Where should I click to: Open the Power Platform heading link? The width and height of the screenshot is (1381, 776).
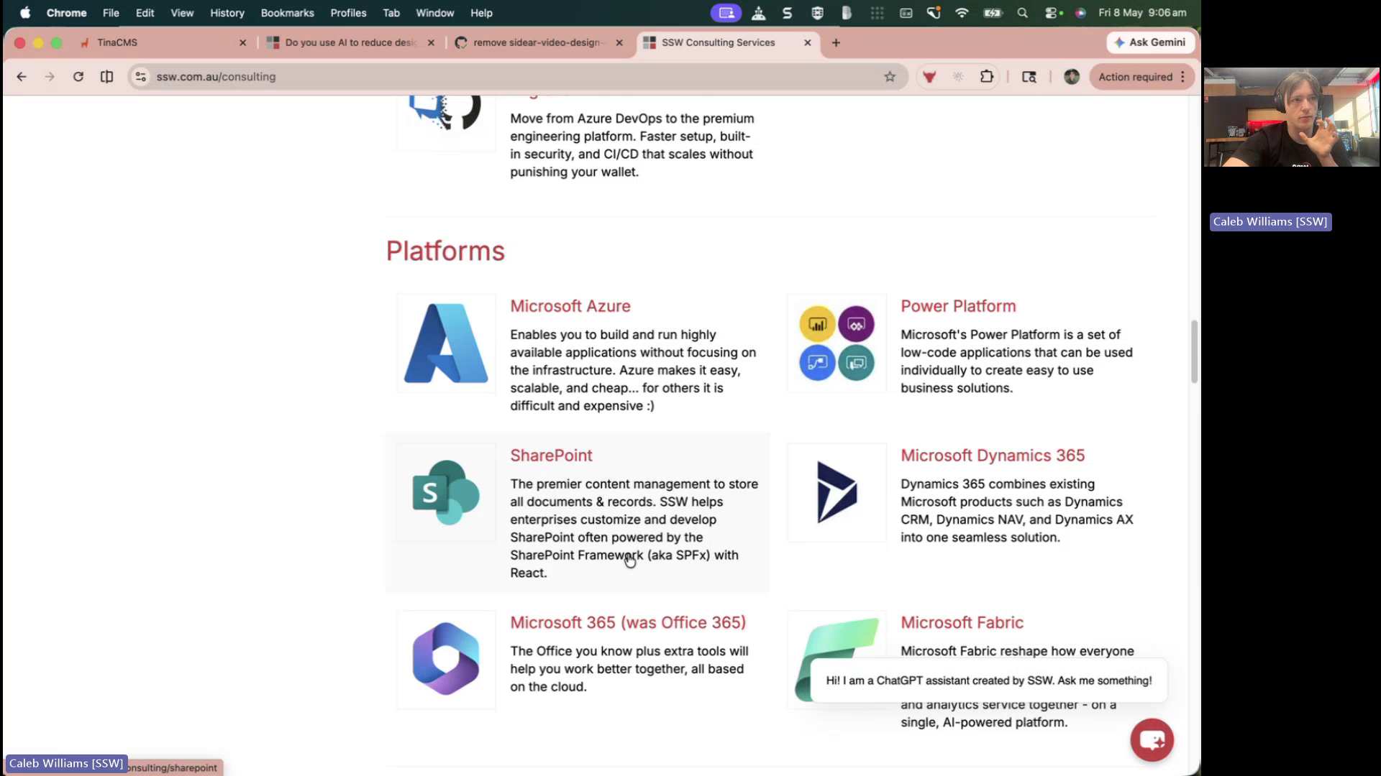(958, 306)
